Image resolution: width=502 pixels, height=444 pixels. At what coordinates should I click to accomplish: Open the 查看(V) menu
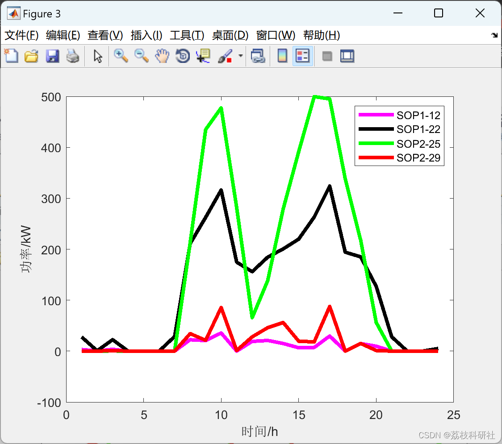click(x=105, y=35)
